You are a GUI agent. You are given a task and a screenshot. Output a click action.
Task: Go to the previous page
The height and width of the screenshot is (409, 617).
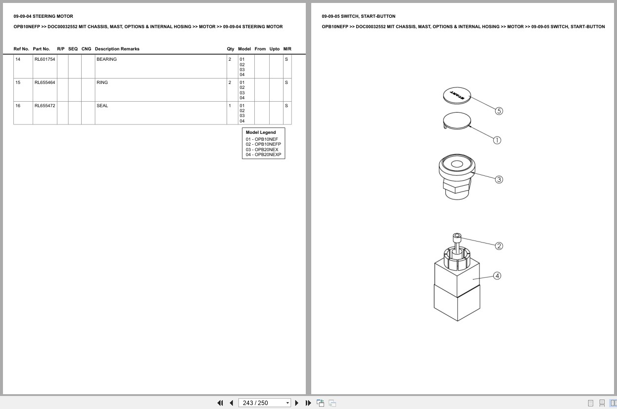(x=231, y=403)
